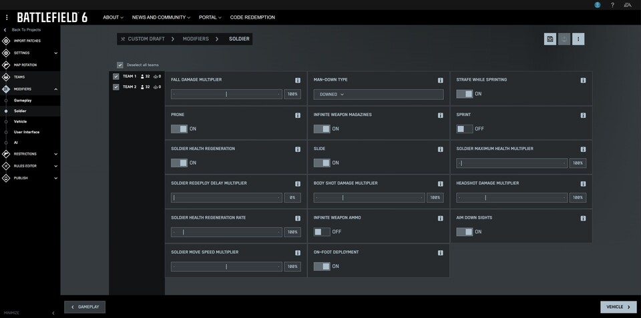
Task: Click the Map Rotation sidebar icon
Action: 6,65
